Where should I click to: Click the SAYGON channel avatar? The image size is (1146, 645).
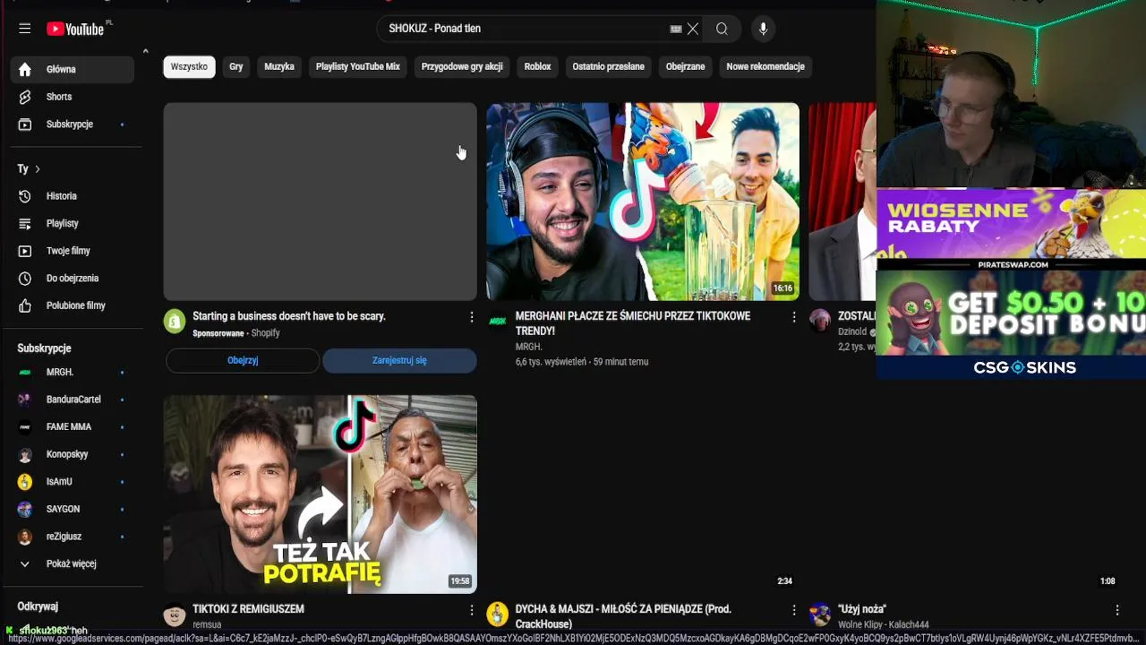(25, 509)
